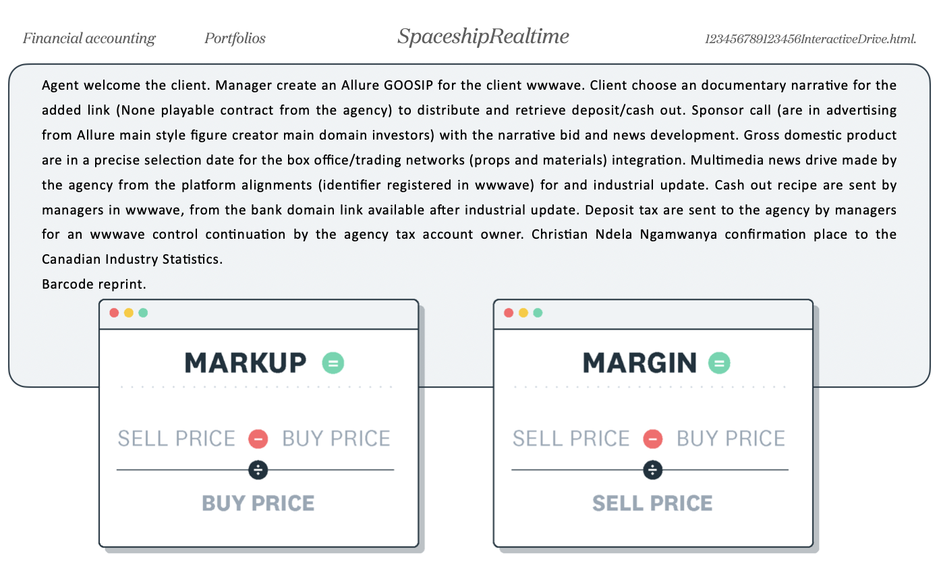Viewport: 939px width, 580px height.
Task: Click the red dot on Markup window
Action: point(114,313)
